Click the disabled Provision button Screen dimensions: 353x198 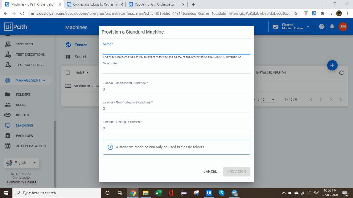(237, 172)
